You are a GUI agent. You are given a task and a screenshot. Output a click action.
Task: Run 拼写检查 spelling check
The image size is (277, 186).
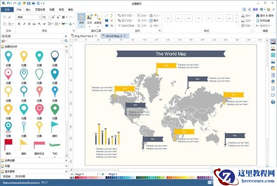[263, 21]
